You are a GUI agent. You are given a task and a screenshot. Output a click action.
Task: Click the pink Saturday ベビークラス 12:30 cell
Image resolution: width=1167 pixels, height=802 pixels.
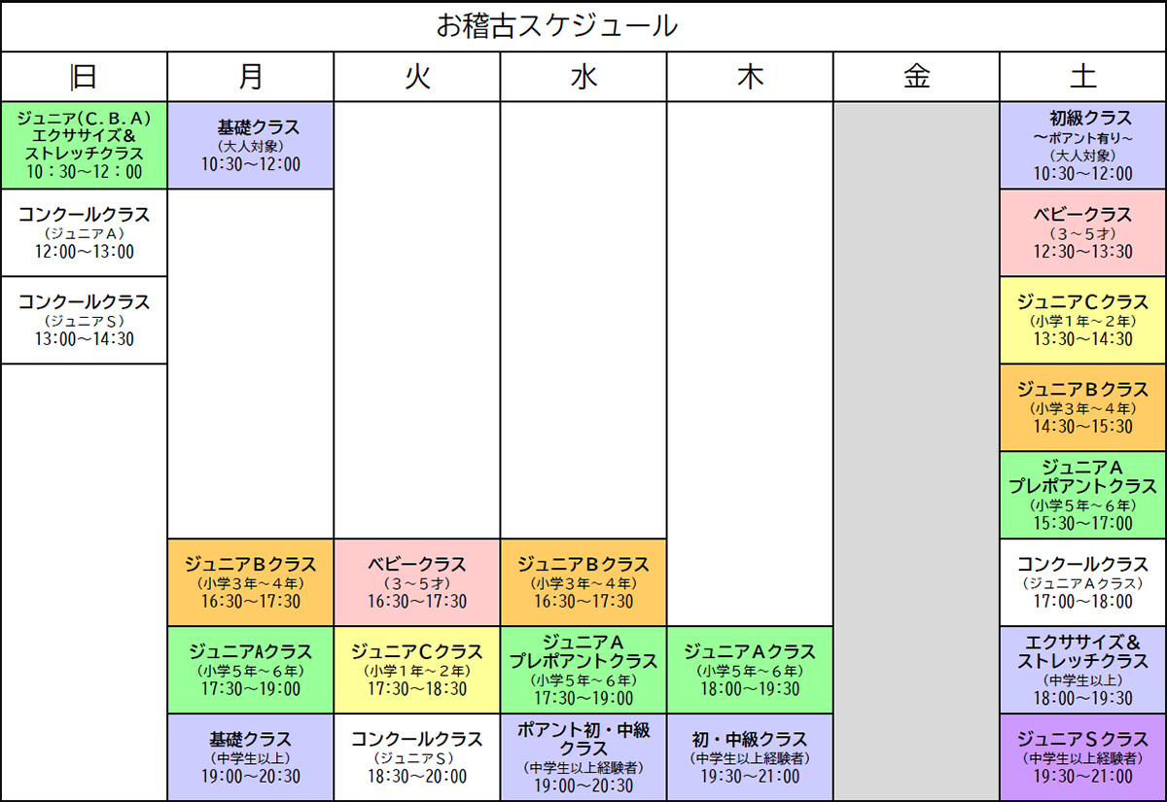tap(1083, 232)
